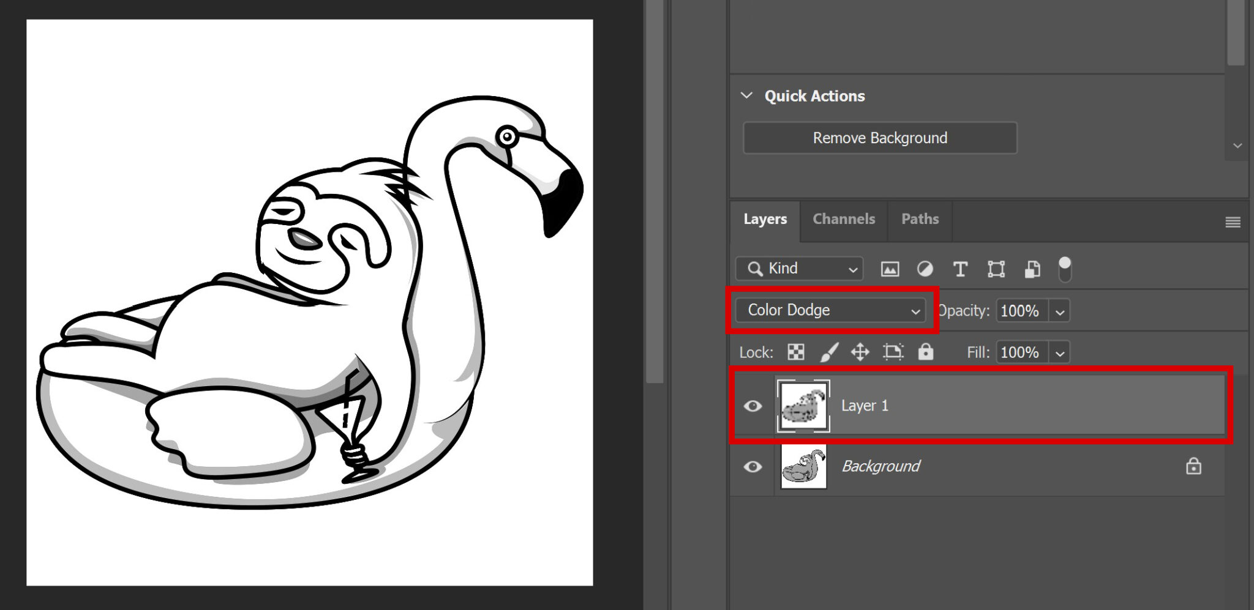The height and width of the screenshot is (610, 1254).
Task: Toggle Layer 1 visibility
Action: tap(752, 406)
